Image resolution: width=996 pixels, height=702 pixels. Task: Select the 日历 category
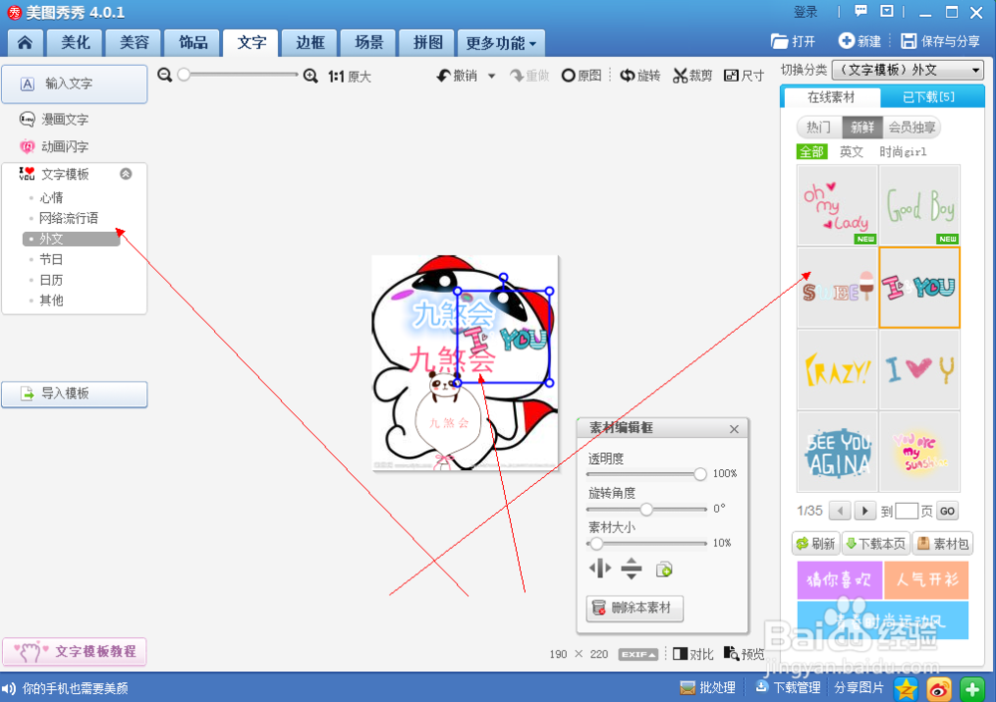[51, 280]
